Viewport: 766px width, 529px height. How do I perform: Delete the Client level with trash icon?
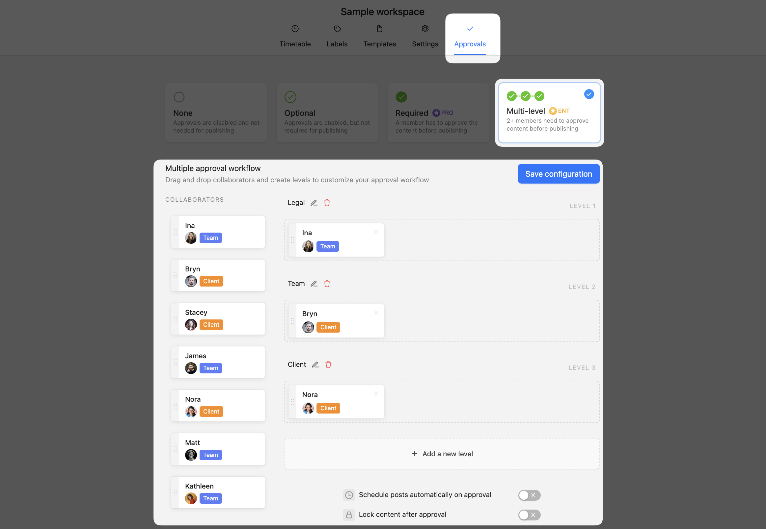tap(328, 365)
